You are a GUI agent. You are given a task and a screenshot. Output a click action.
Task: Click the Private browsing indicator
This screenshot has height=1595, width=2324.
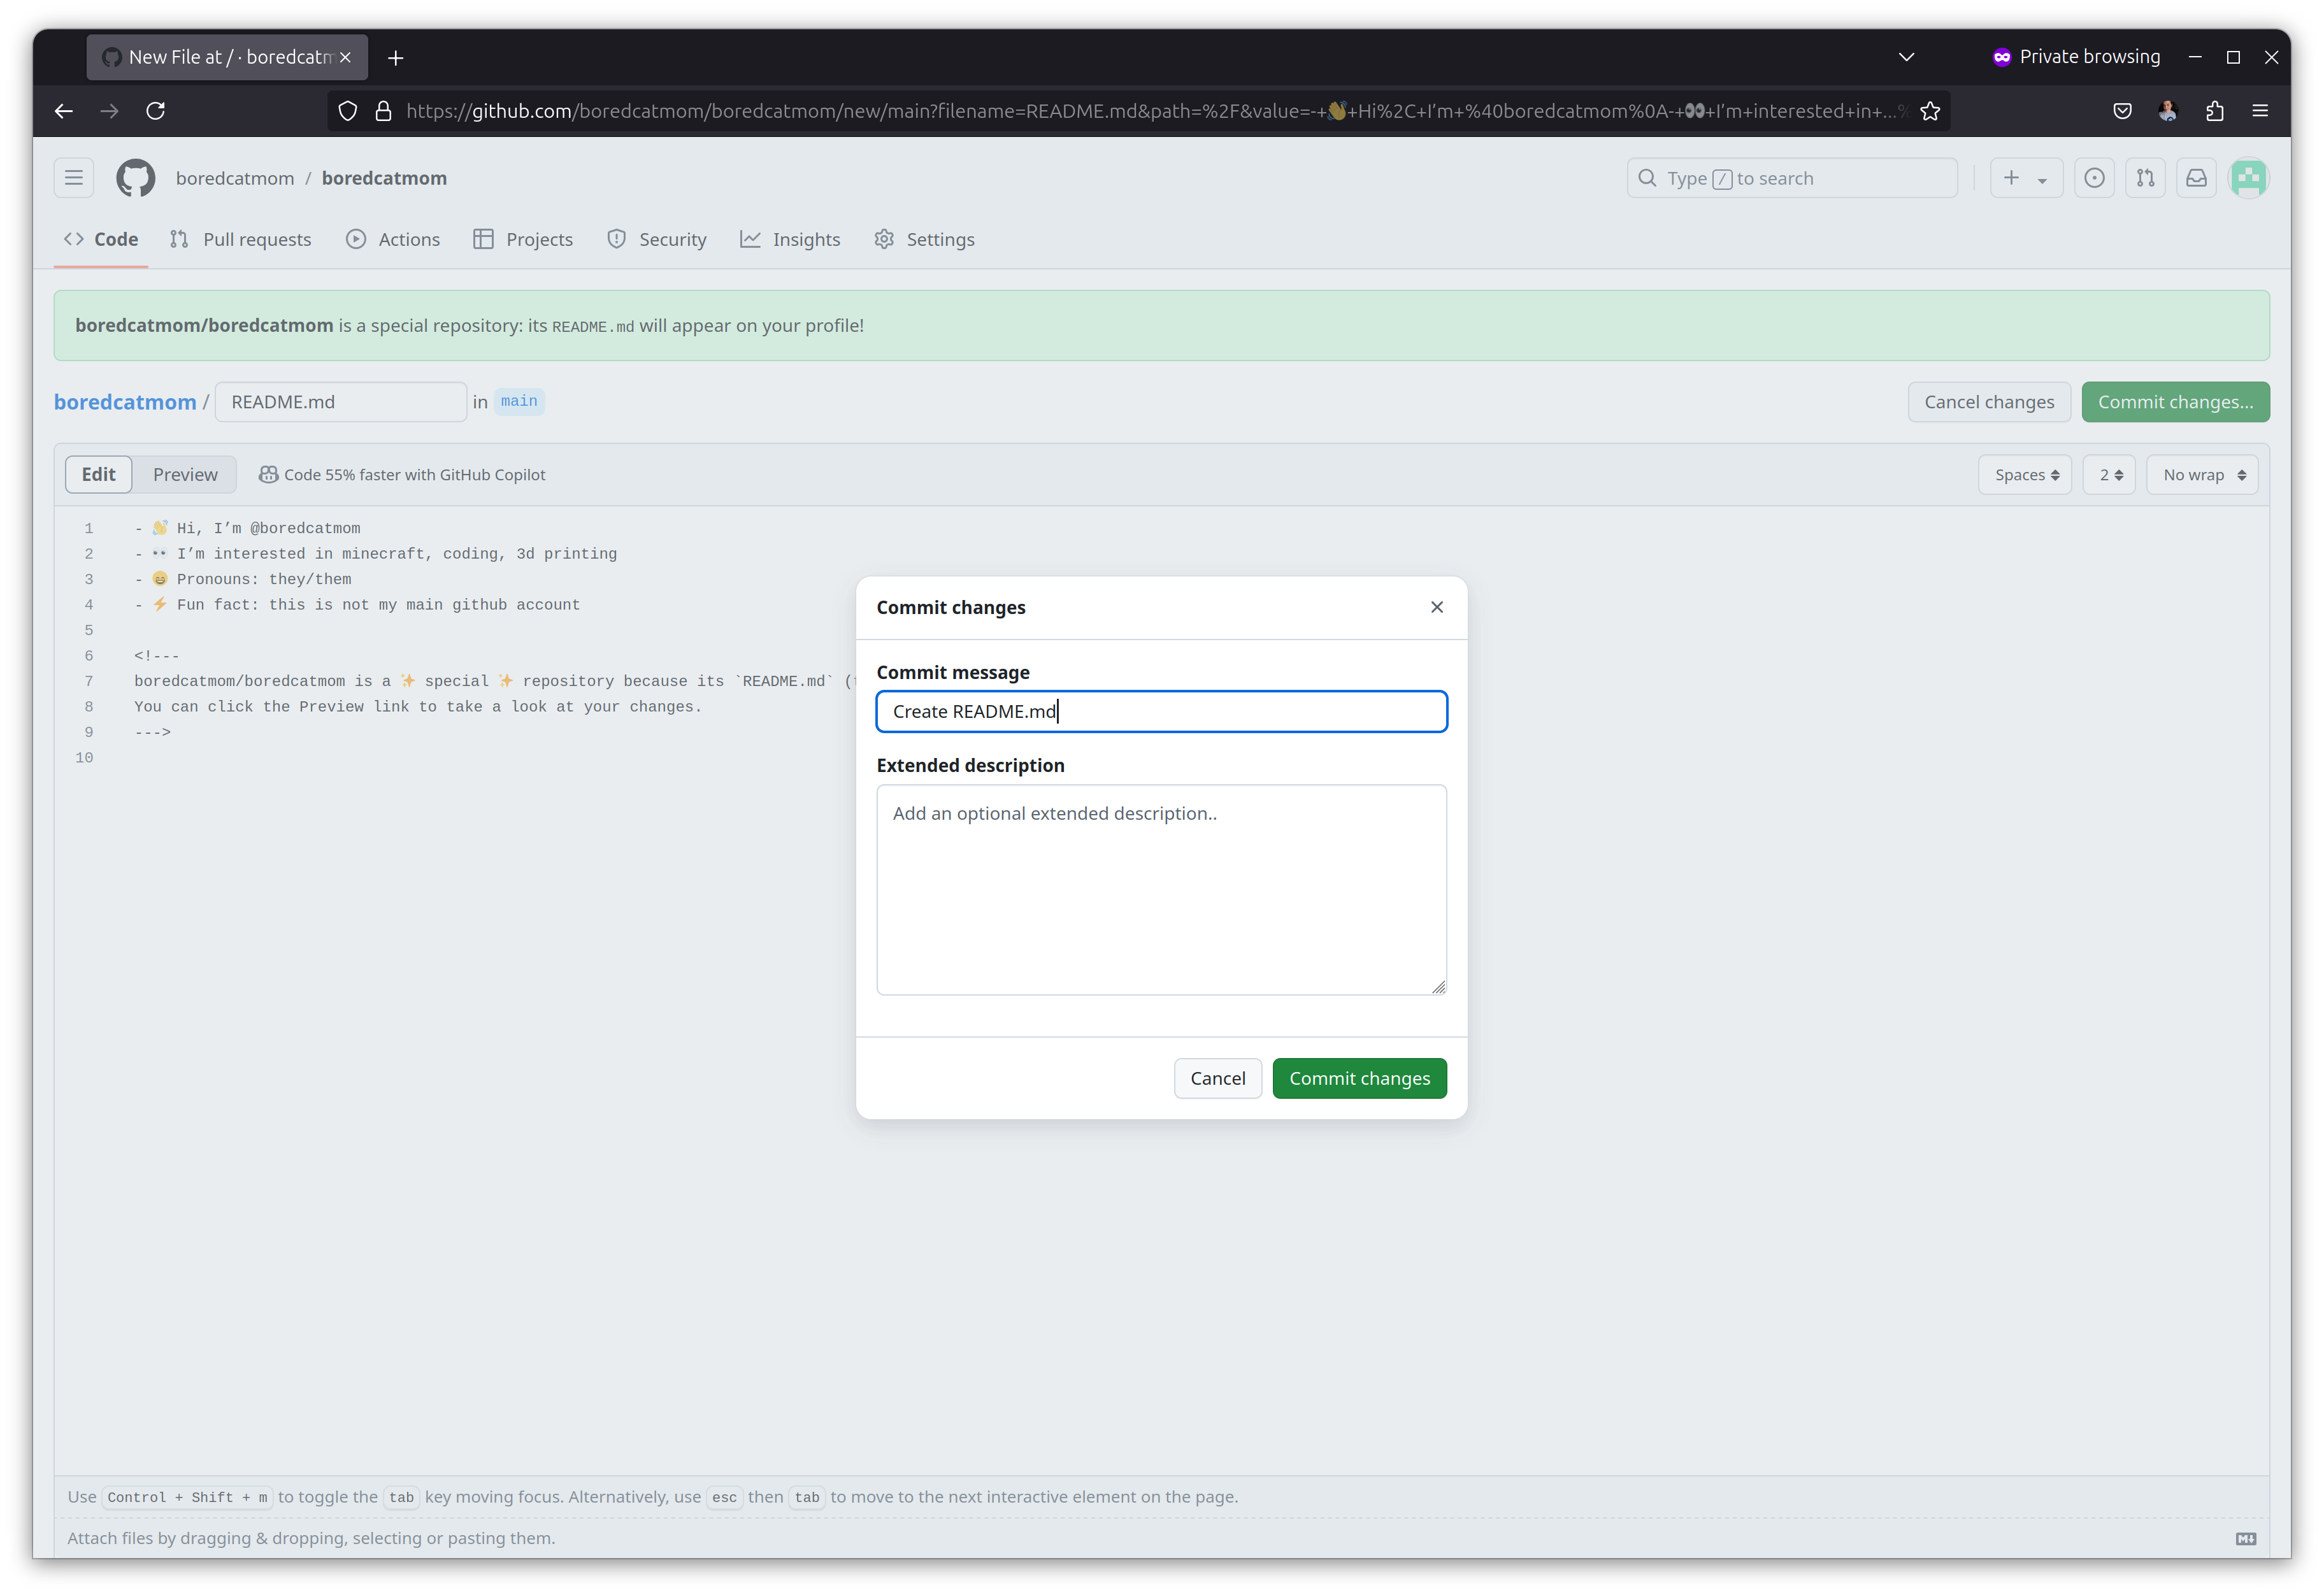click(2076, 57)
